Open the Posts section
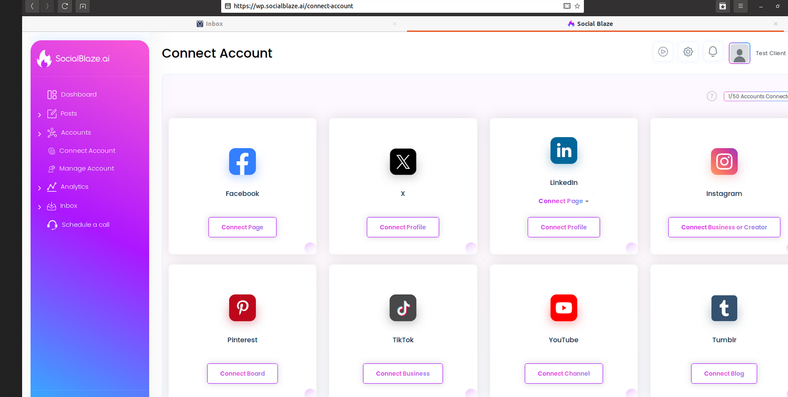Viewport: 788px width, 397px height. pyautogui.click(x=69, y=113)
